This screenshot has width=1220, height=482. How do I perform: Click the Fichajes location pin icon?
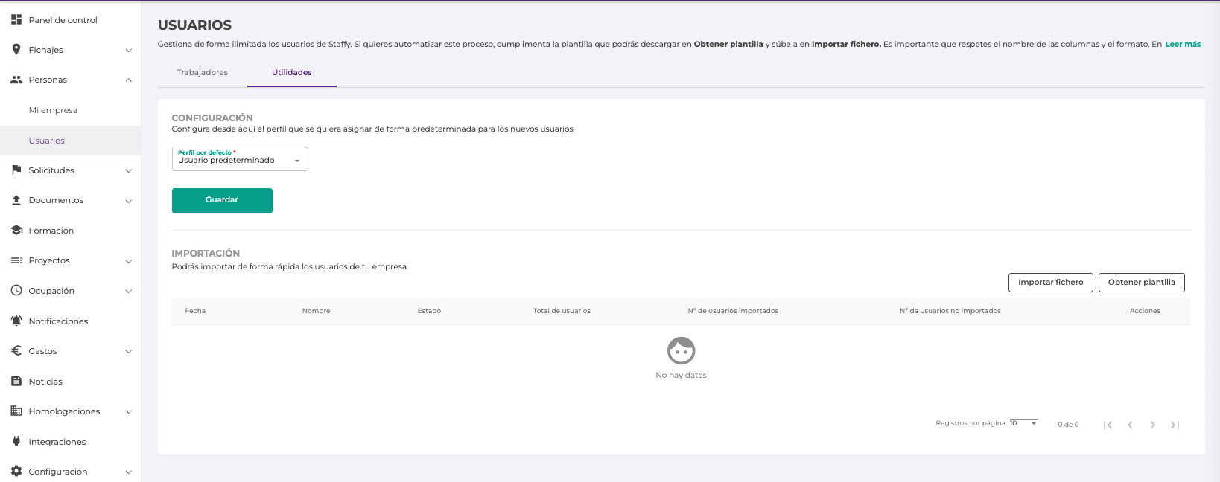click(16, 49)
